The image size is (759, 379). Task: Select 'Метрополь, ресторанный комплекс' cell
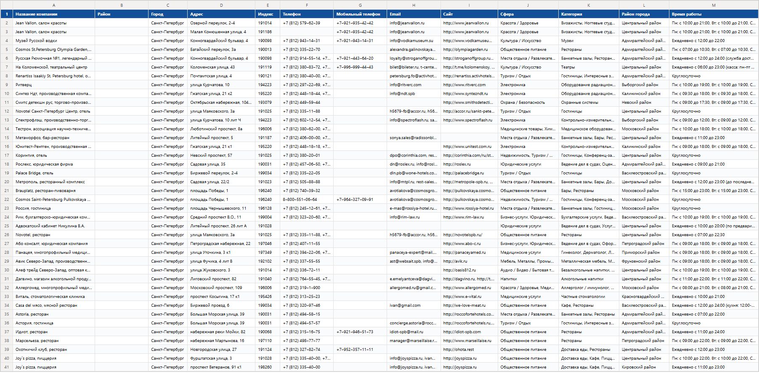click(54, 182)
